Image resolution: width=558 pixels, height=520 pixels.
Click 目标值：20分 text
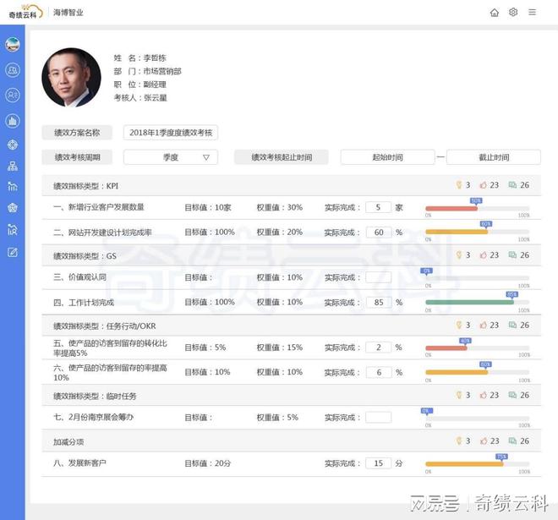click(x=207, y=463)
